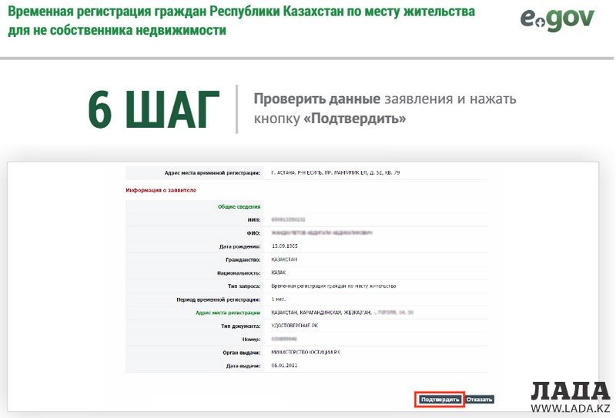
Task: Click the Национальность value КАЗАХ
Action: [279, 273]
